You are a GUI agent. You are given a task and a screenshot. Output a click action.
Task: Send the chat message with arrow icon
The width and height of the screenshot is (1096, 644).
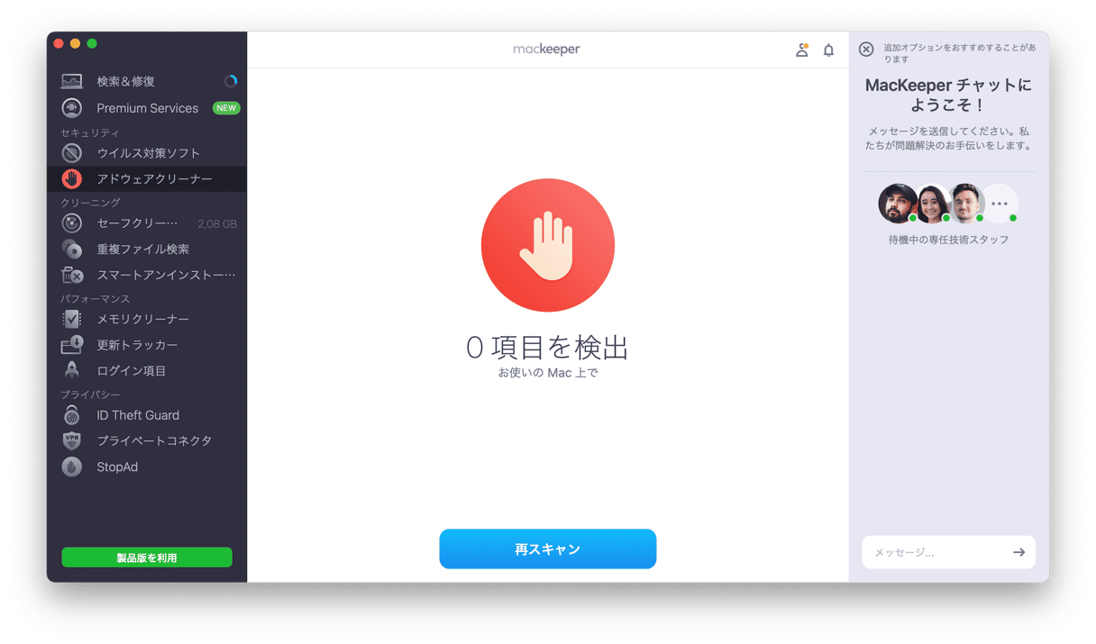tap(1018, 552)
